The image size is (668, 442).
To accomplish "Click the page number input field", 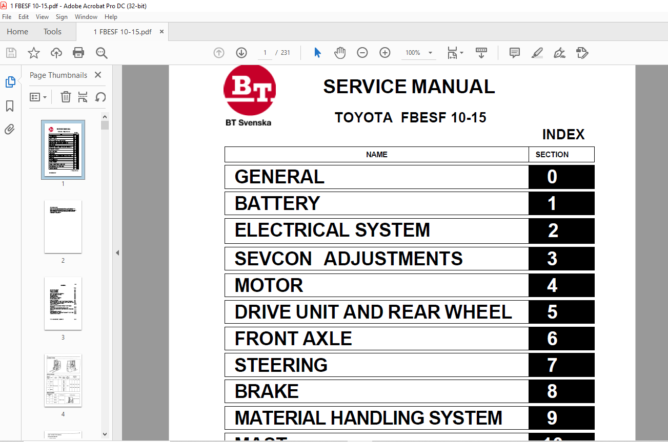I will (265, 53).
